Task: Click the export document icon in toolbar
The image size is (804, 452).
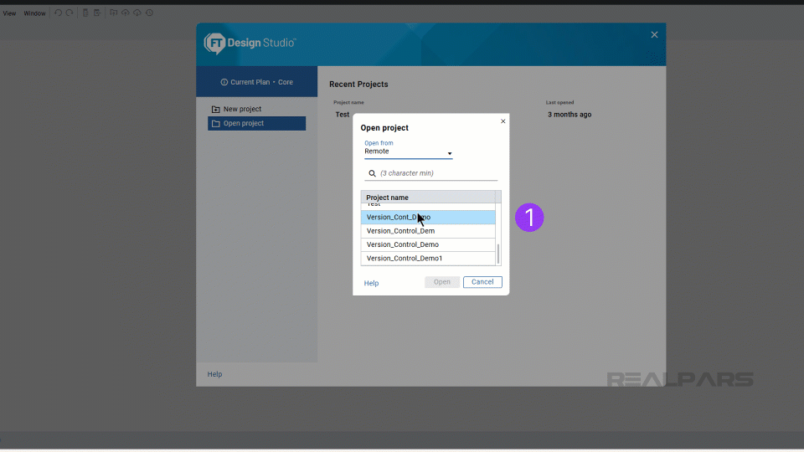Action: click(97, 13)
